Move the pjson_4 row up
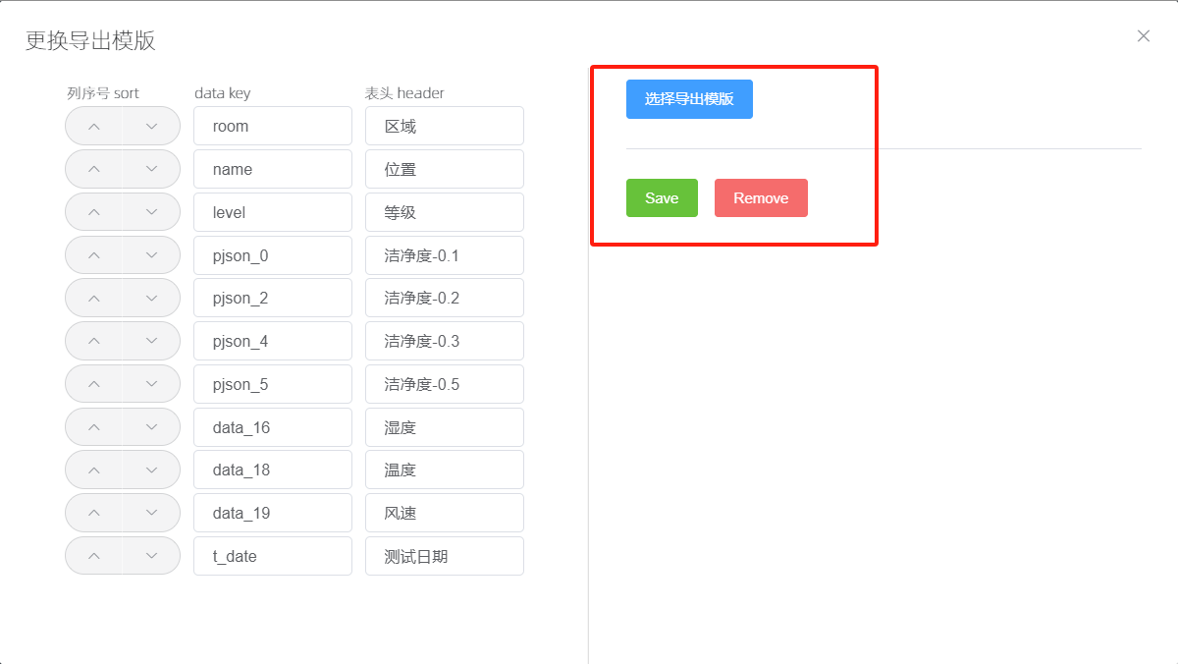Image resolution: width=1178 pixels, height=664 pixels. 94,341
